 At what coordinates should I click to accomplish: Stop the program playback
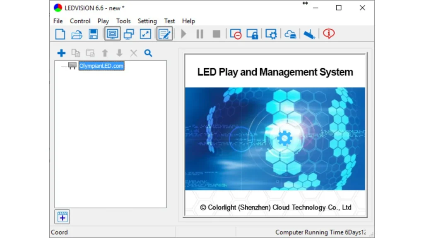click(216, 34)
